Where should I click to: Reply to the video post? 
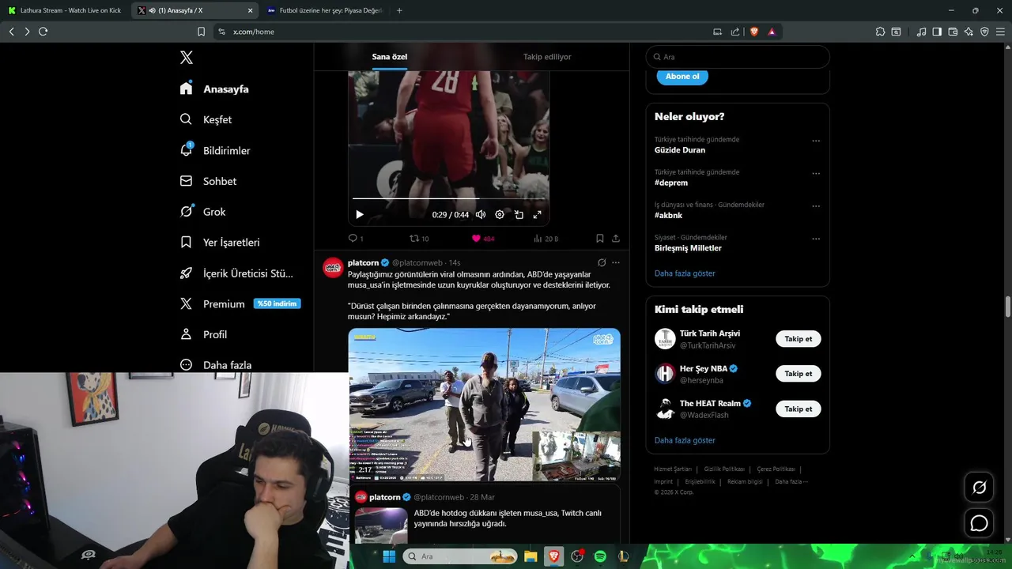356,238
